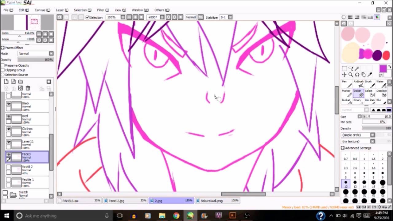Enable Selection Source
The height and width of the screenshot is (221, 393).
(3, 75)
